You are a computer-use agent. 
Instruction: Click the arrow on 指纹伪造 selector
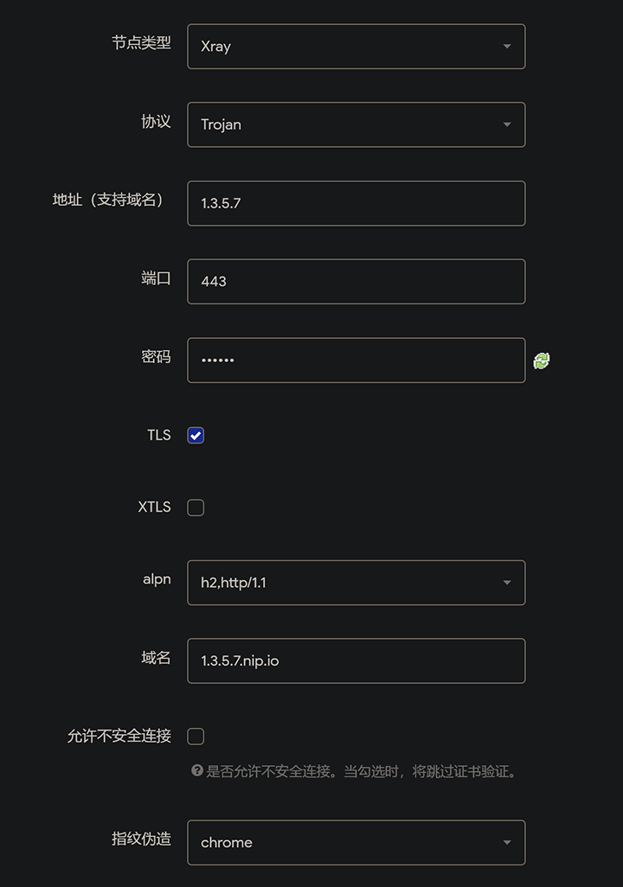(x=507, y=842)
